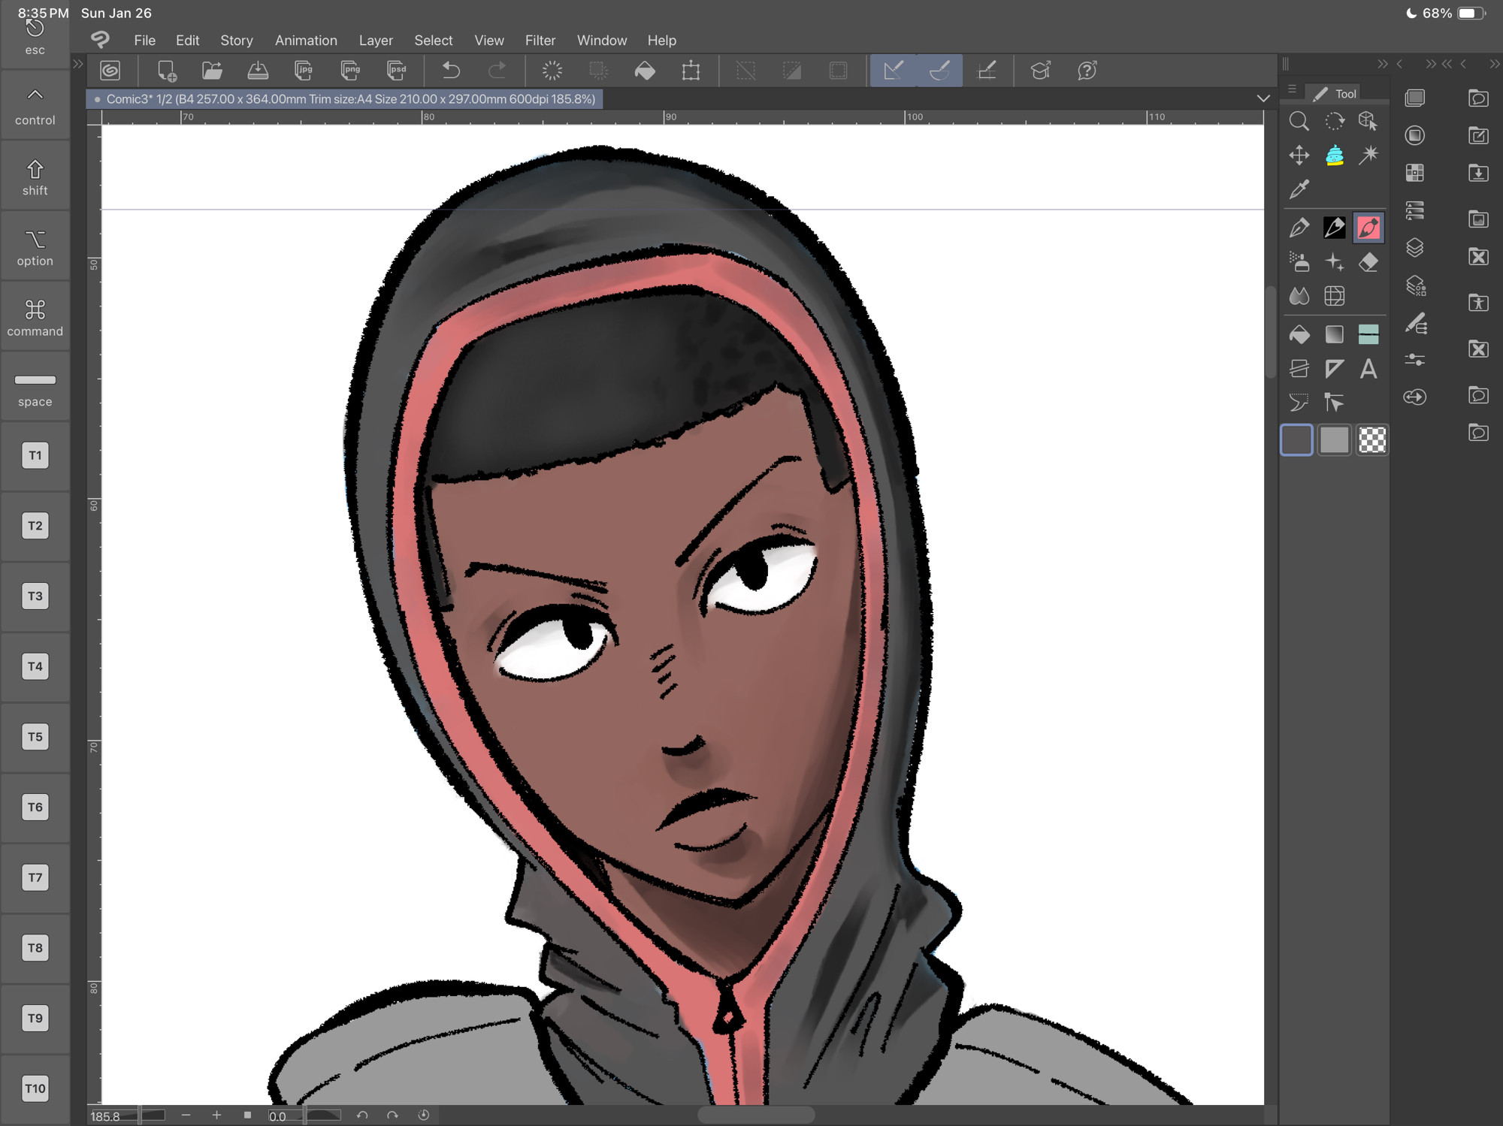Tap the T1 shortcut key

point(35,455)
